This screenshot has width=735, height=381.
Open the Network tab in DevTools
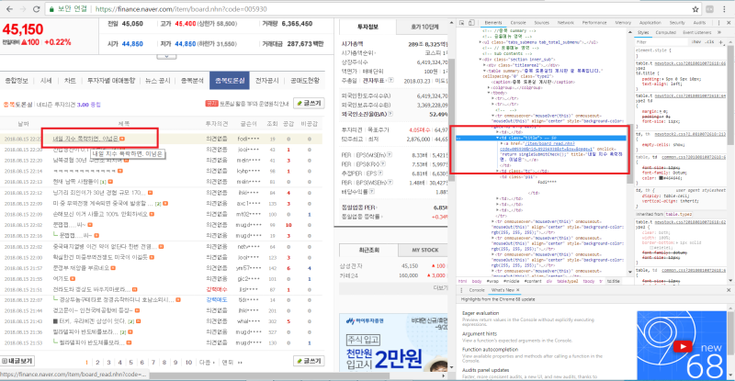pyautogui.click(x=565, y=23)
